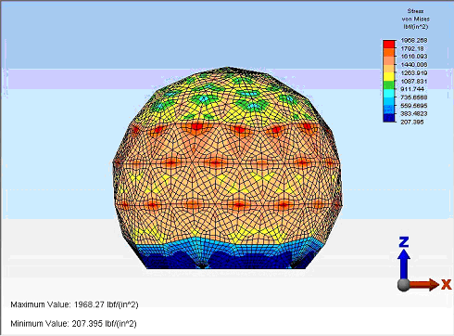Click the legend value 1968.268

pos(414,40)
